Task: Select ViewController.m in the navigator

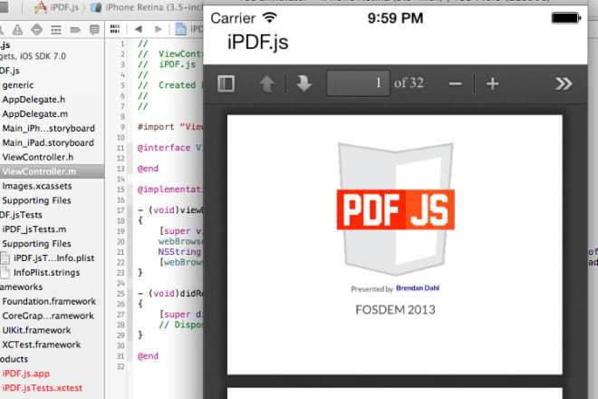Action: (x=39, y=171)
